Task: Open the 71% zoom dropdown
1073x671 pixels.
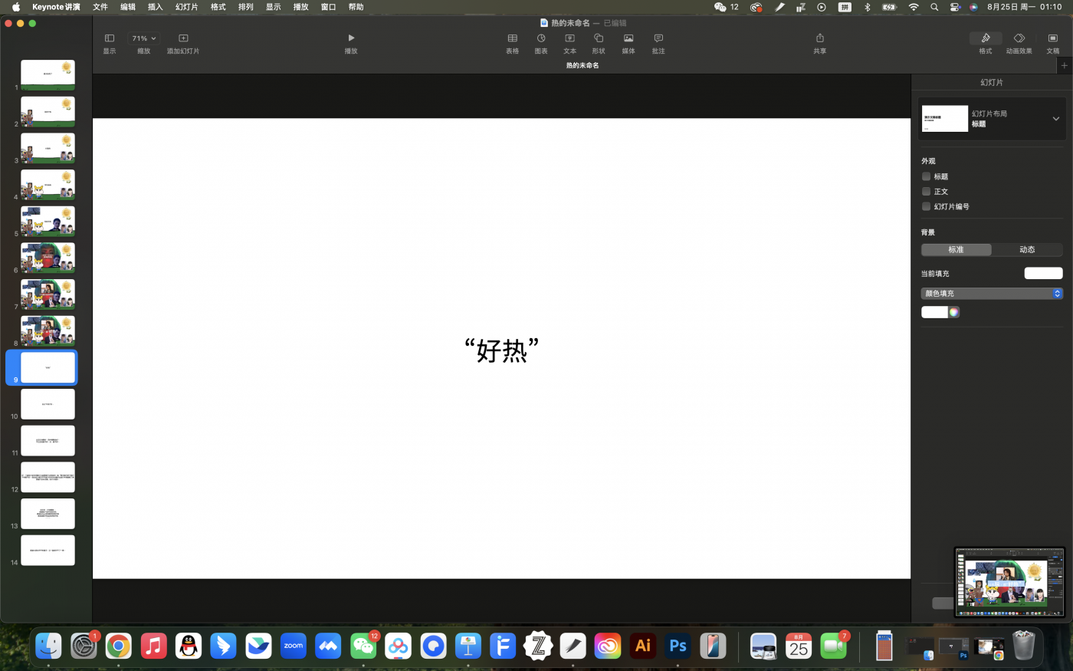Action: click(143, 38)
